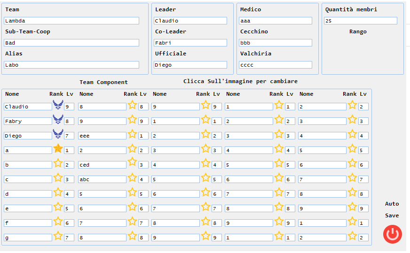Click the winged rank badge beside Diego
This screenshot has height=253, width=410.
(58, 134)
